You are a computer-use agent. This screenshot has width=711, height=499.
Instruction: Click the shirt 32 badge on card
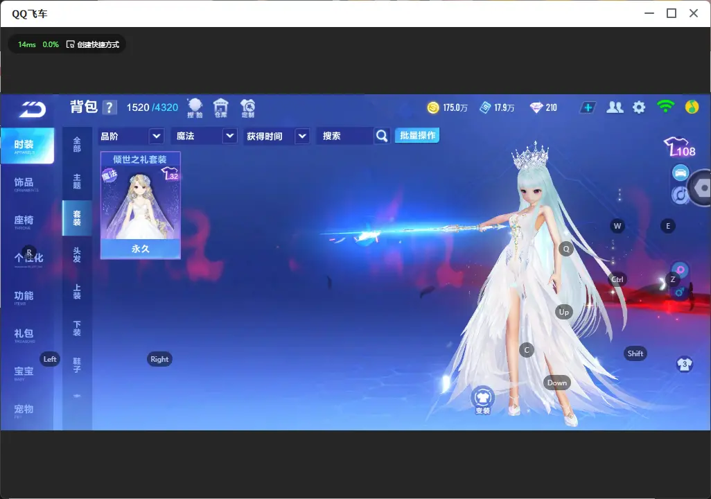pyautogui.click(x=170, y=173)
